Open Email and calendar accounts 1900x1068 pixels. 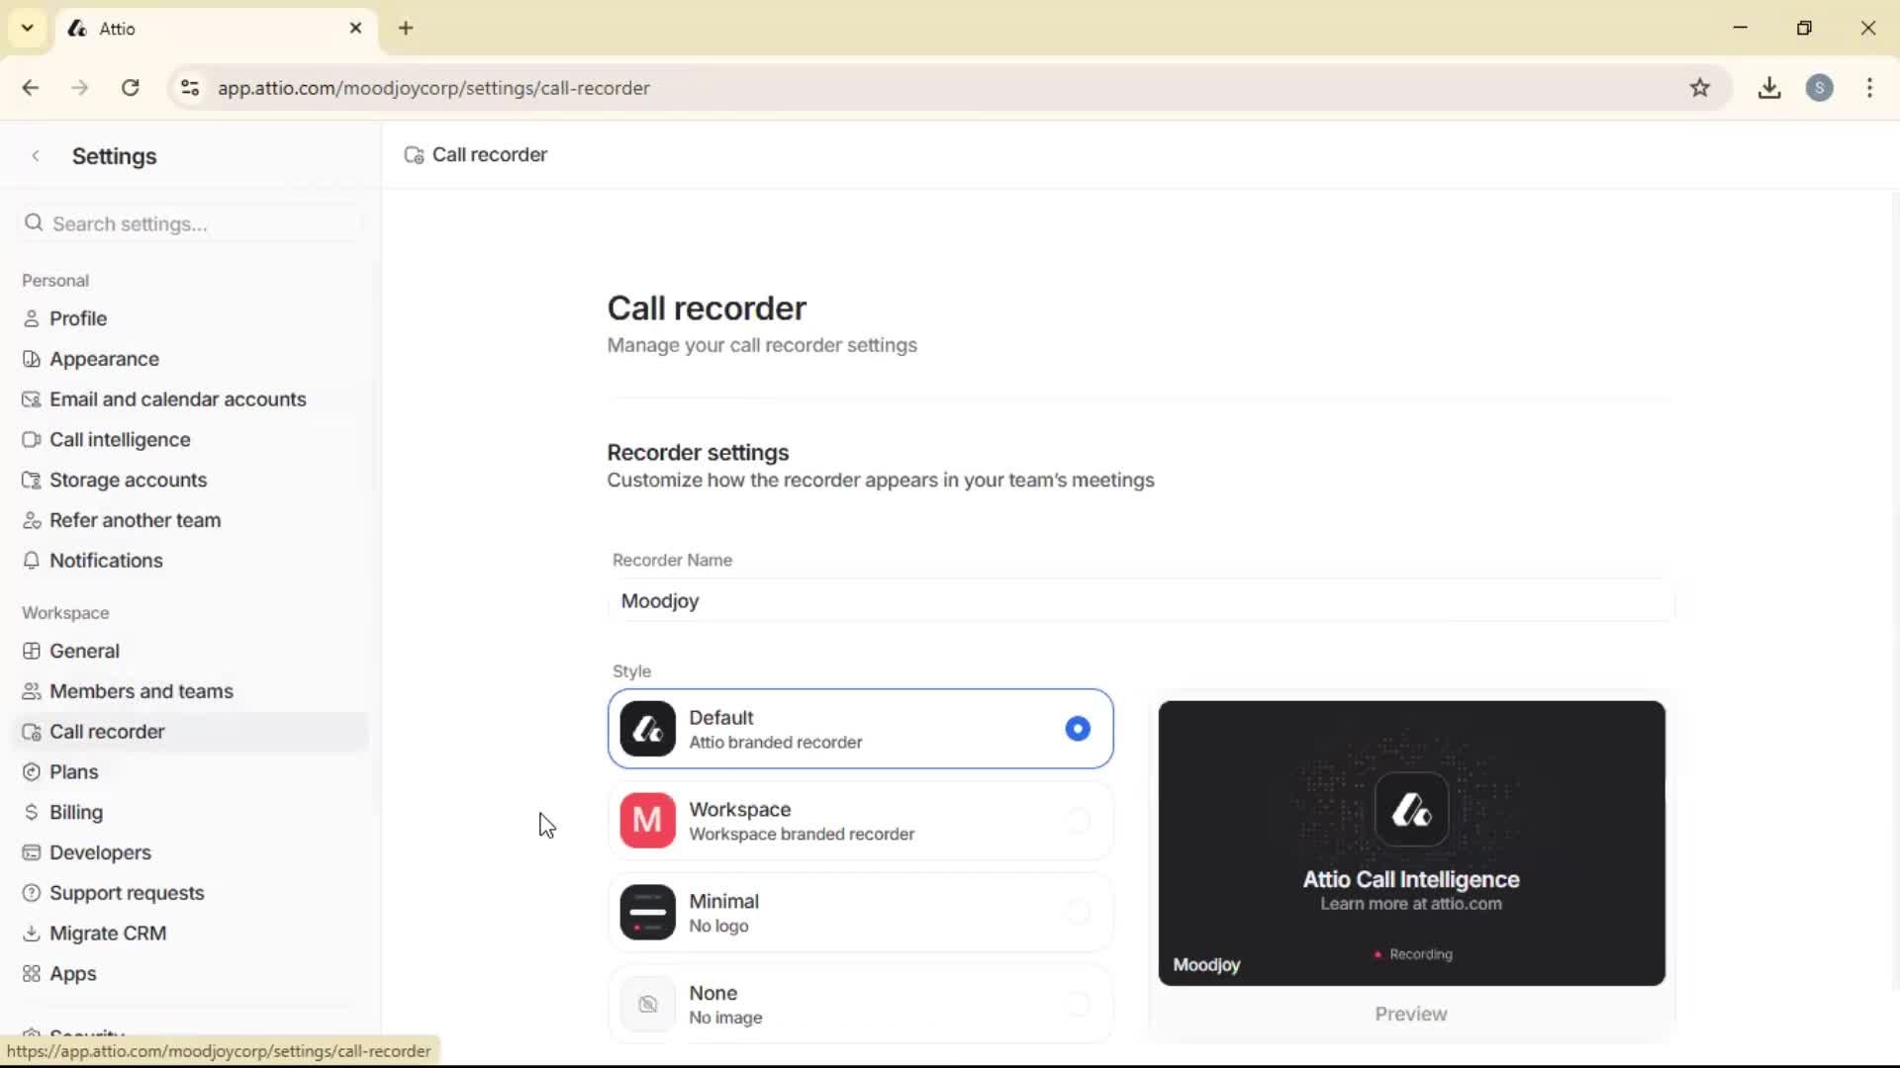click(x=179, y=399)
